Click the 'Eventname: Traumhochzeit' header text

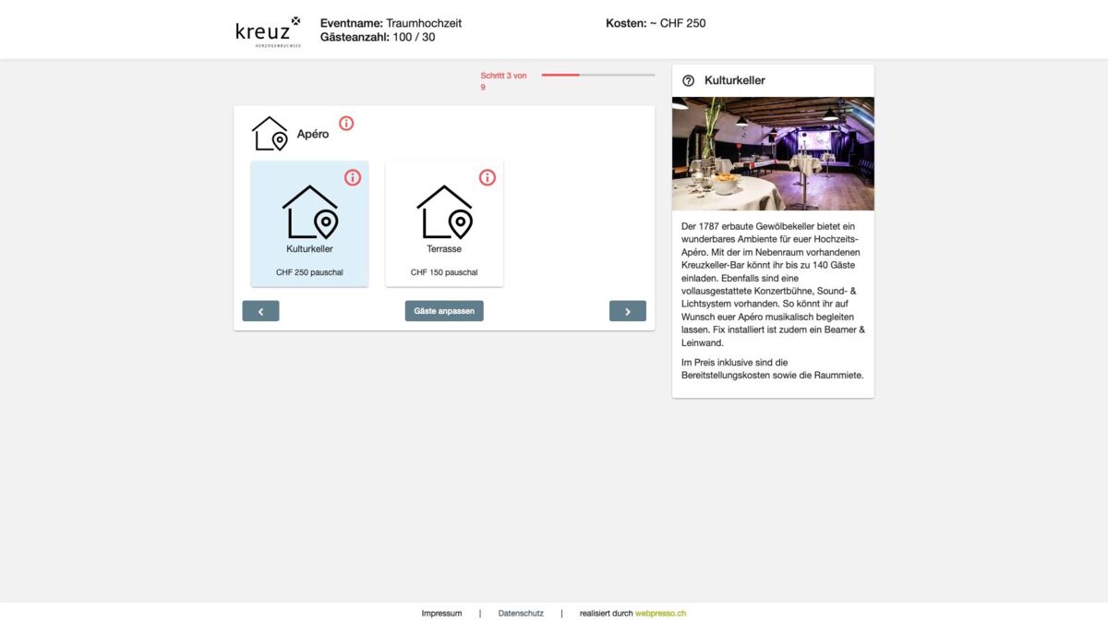pos(391,23)
